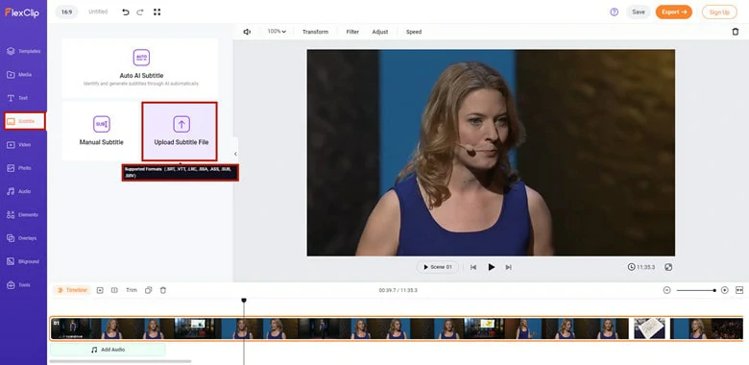Open the Speed menu

[414, 32]
